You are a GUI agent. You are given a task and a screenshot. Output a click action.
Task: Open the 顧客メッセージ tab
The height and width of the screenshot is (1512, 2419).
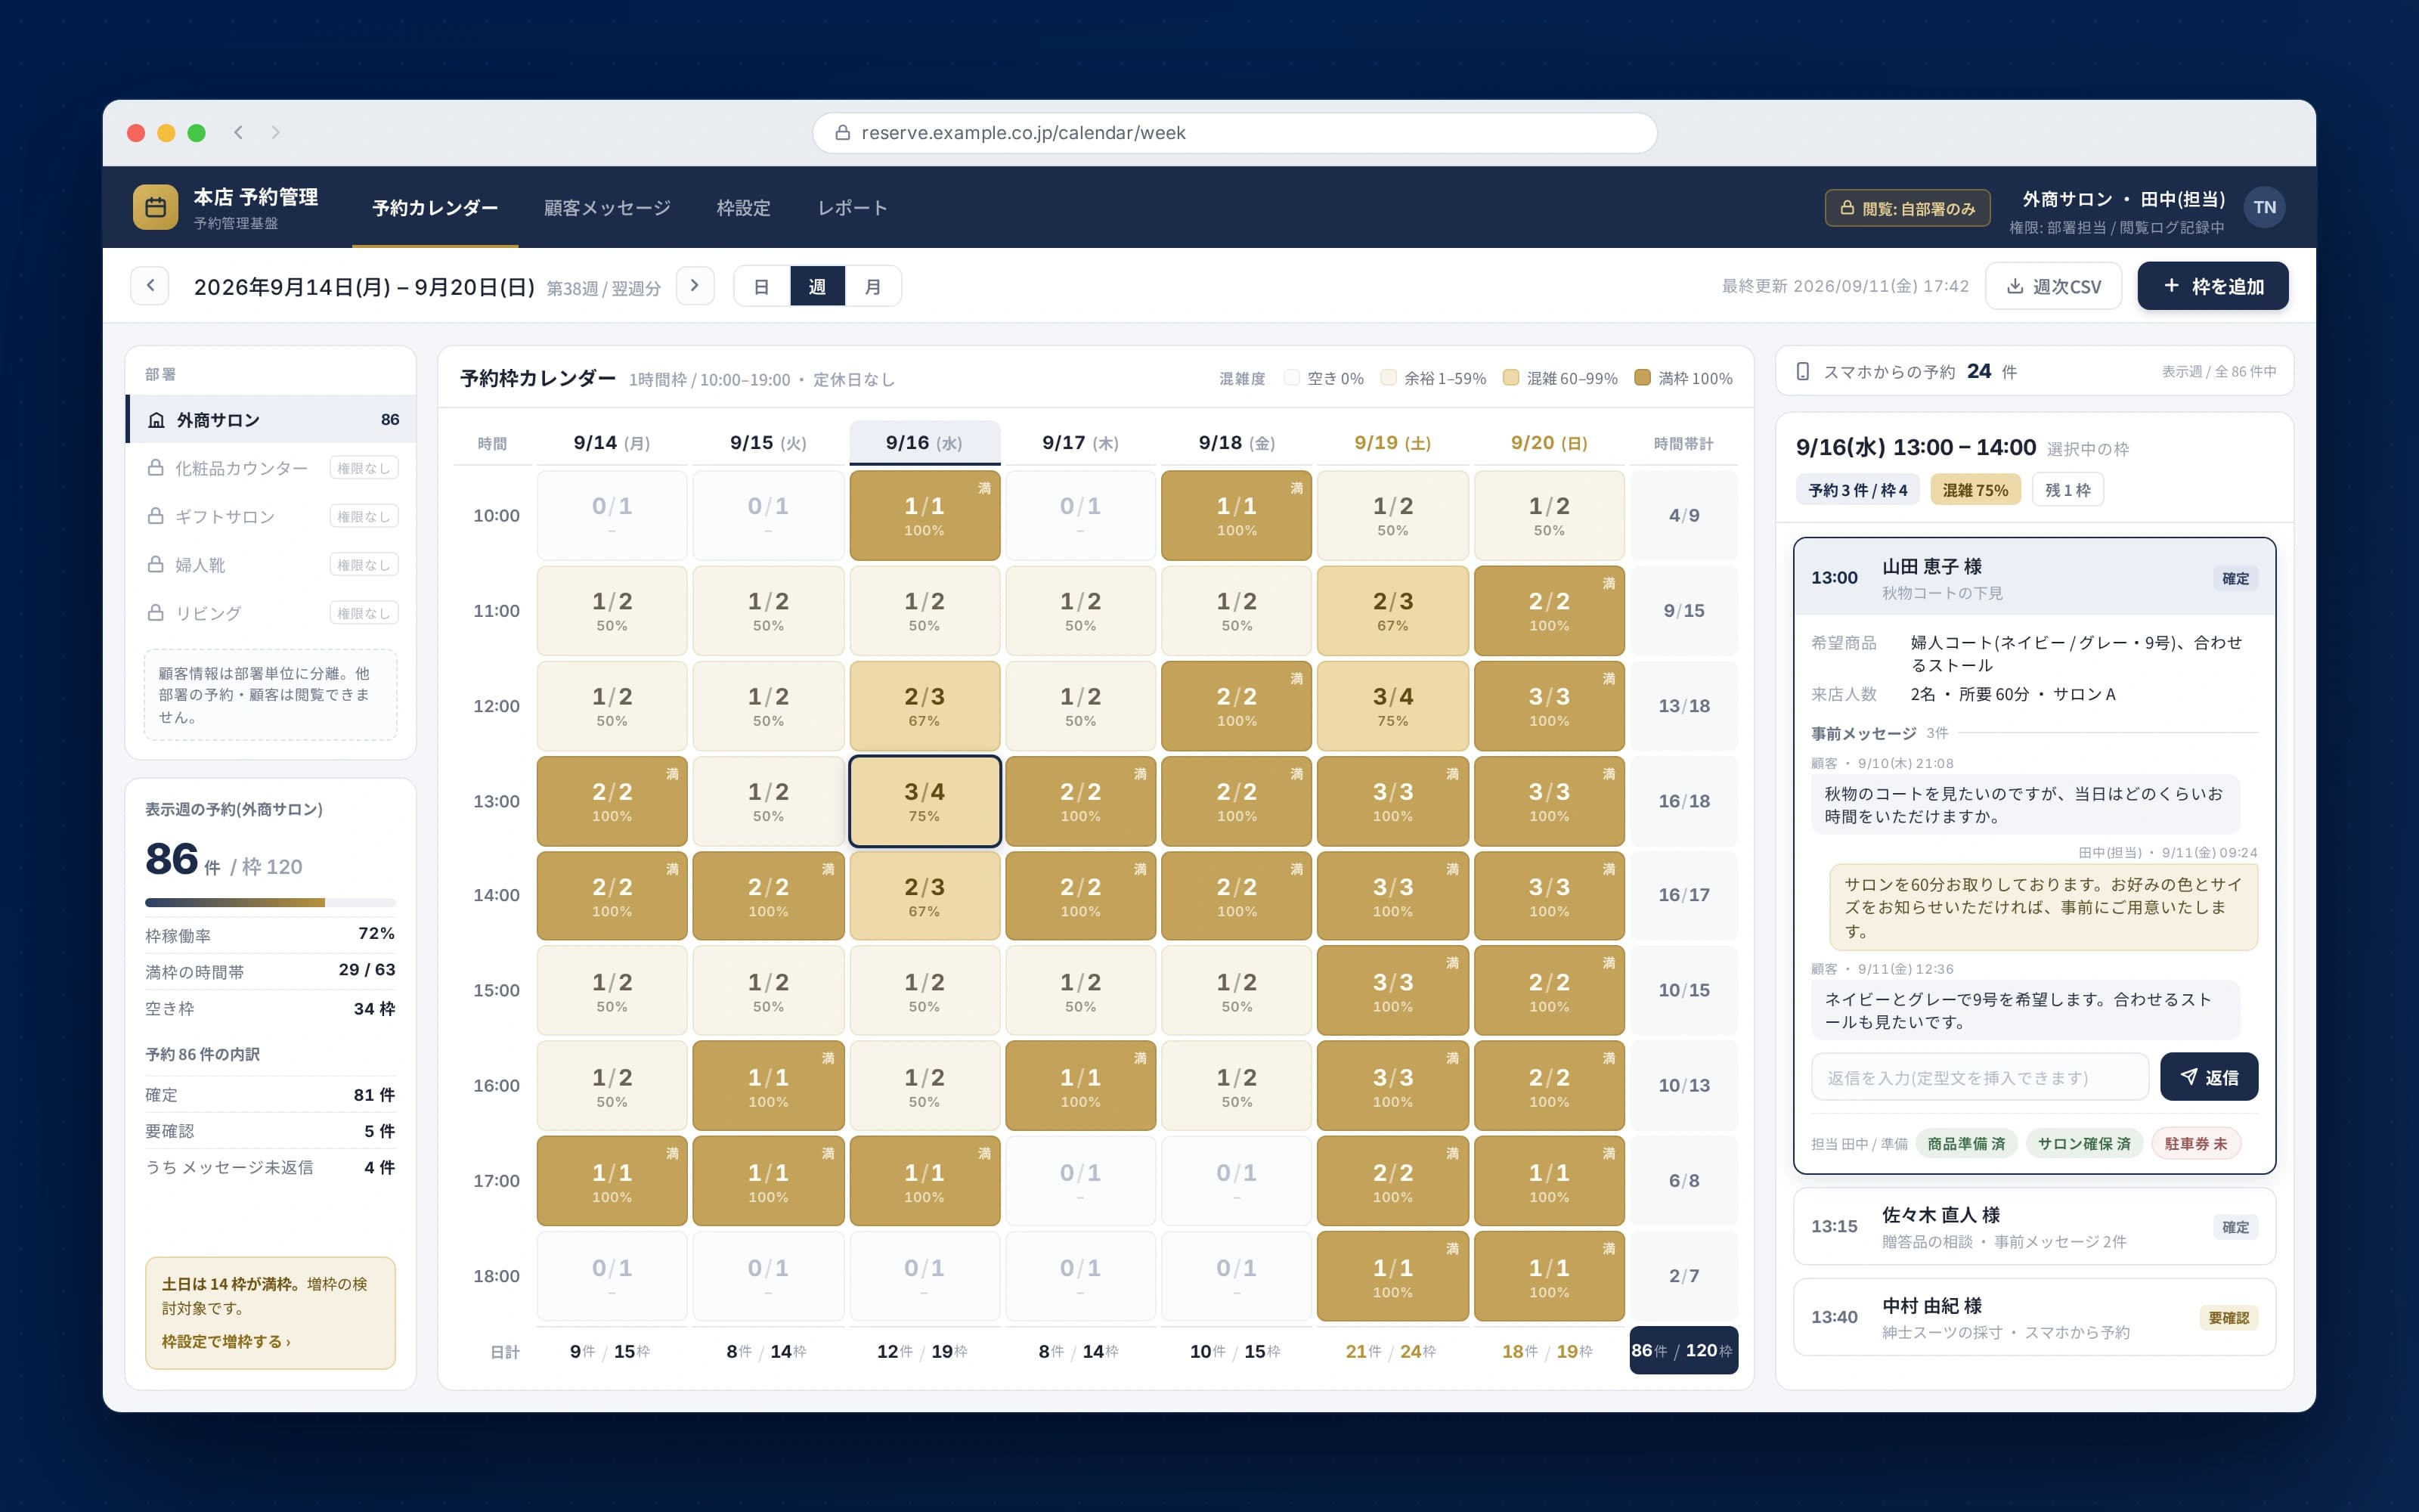607,208
